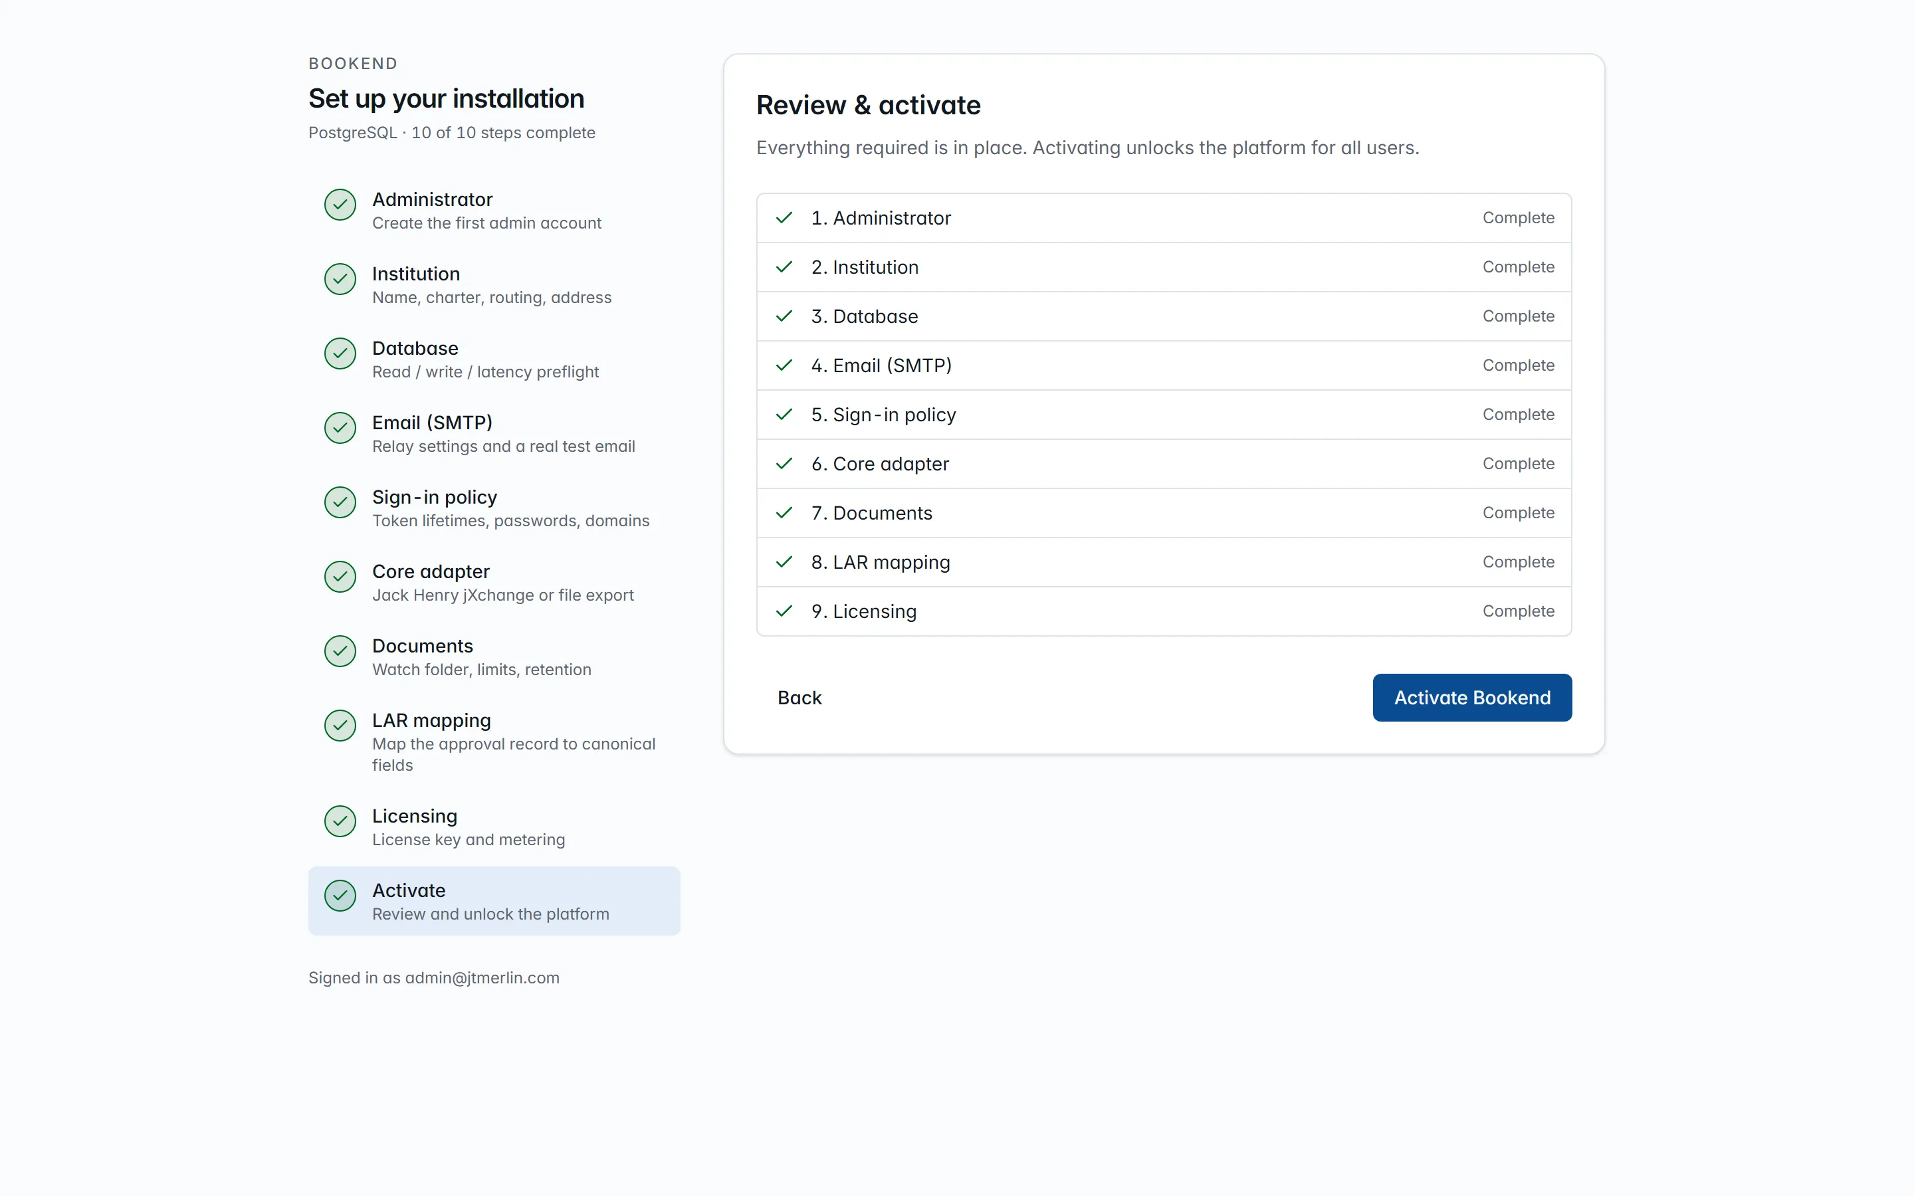Click '9. Licensing' in review list
Viewport: 1914px width, 1196px height.
click(x=864, y=611)
